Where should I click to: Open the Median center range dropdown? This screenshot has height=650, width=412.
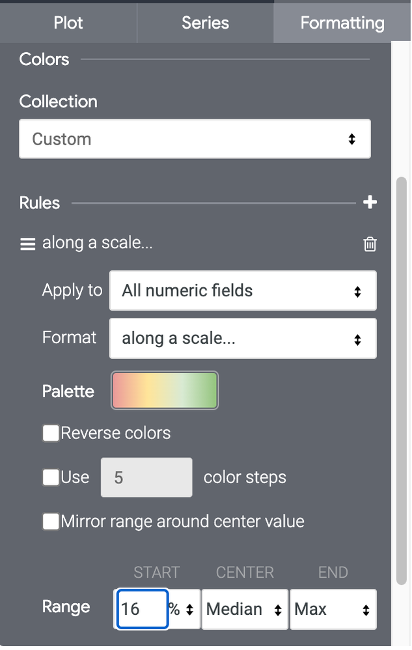coord(244,610)
